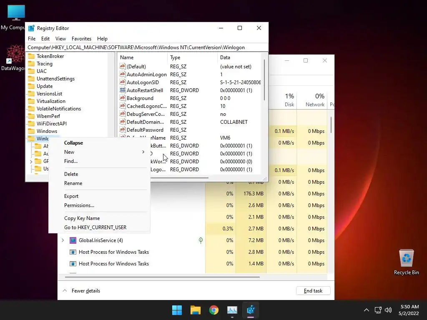The image size is (427, 320).
Task: Click first Host Process for Windows Tasks icon
Action: [73, 252]
